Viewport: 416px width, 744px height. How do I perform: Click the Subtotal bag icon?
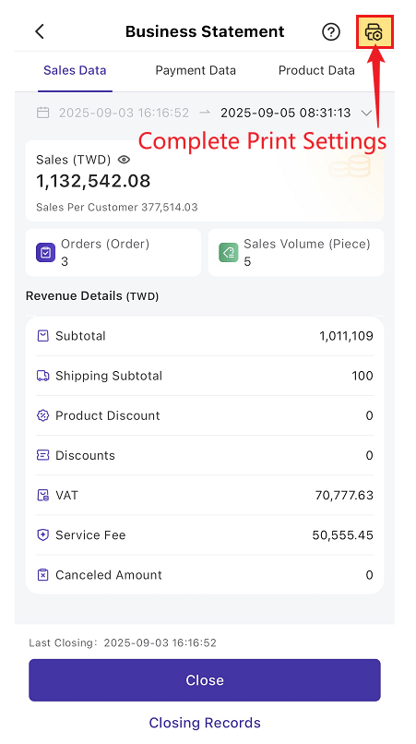point(42,336)
